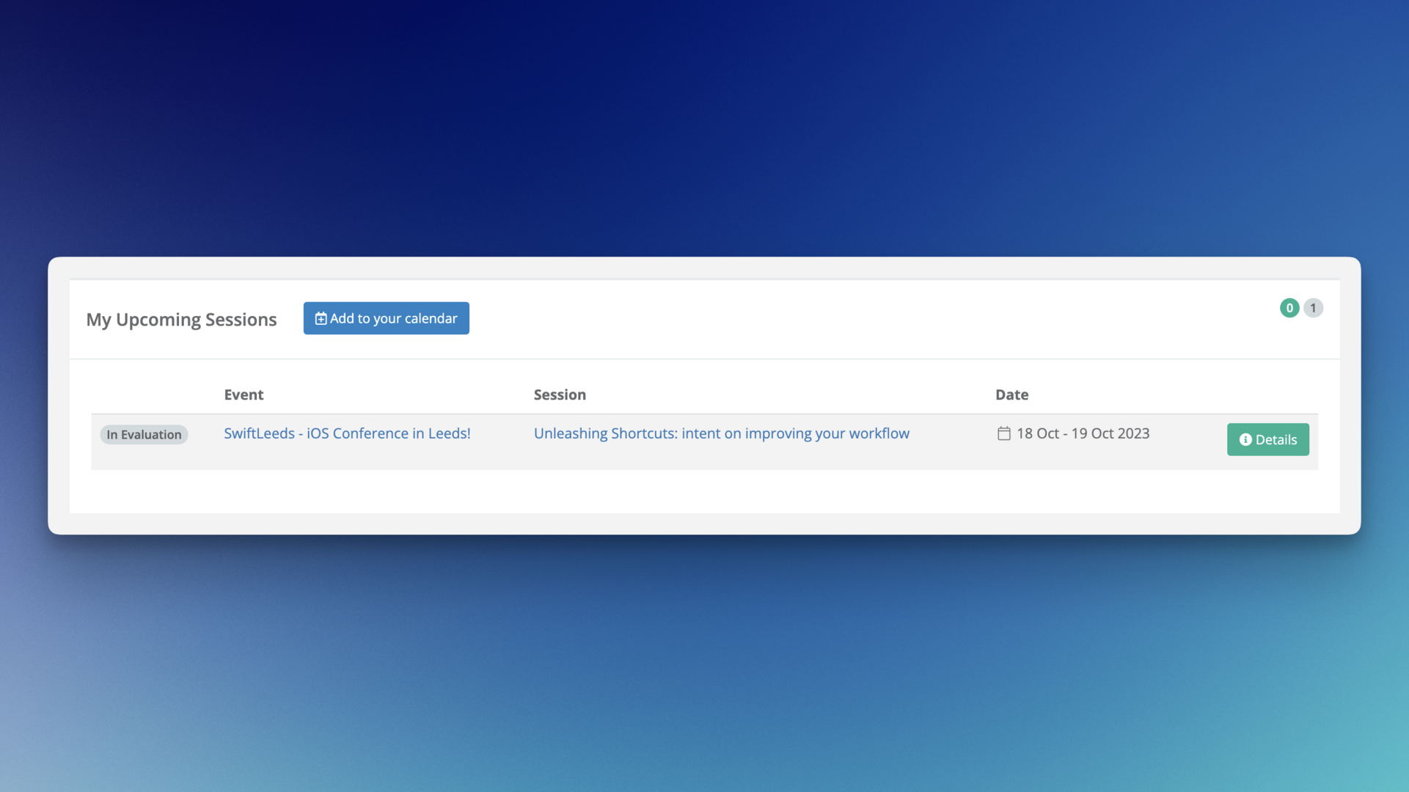The width and height of the screenshot is (1409, 792).
Task: Click the info icon in Details button
Action: 1245,439
